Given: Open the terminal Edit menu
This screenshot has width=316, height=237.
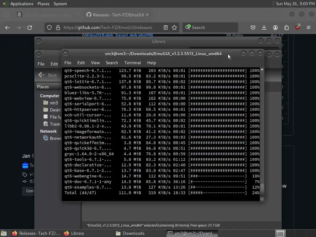Looking at the screenshot, I should coord(81,63).
